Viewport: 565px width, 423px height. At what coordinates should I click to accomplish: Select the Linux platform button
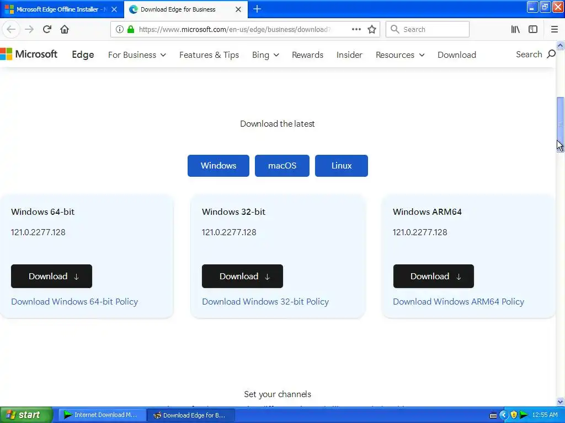[x=341, y=165]
